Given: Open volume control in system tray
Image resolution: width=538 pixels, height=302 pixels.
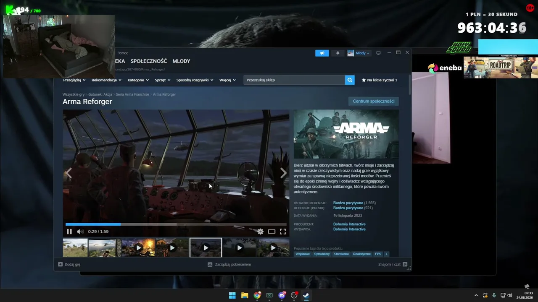Looking at the screenshot, I should click(510, 295).
